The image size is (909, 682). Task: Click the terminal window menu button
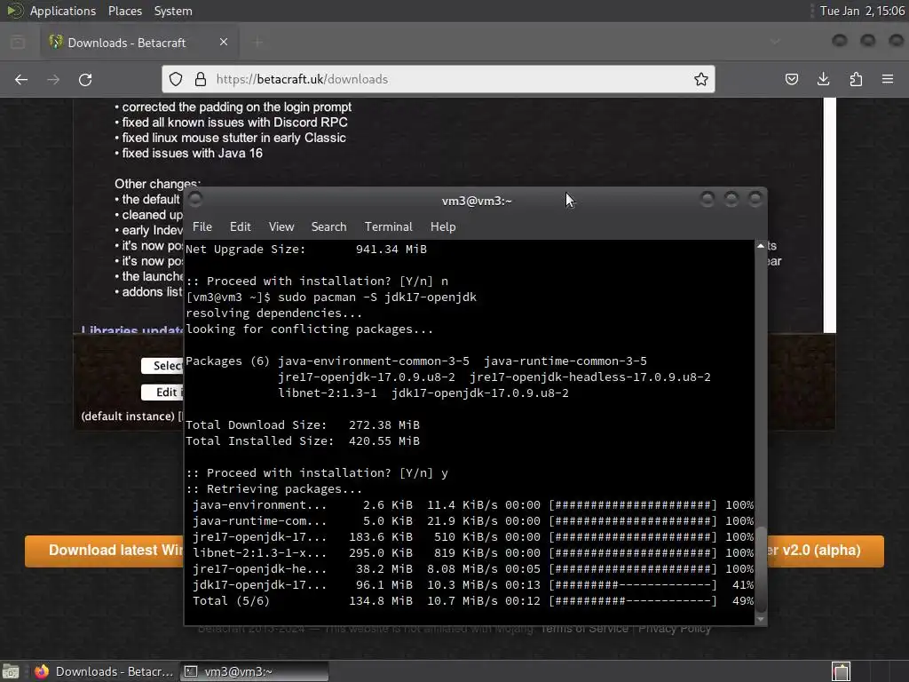click(x=195, y=200)
